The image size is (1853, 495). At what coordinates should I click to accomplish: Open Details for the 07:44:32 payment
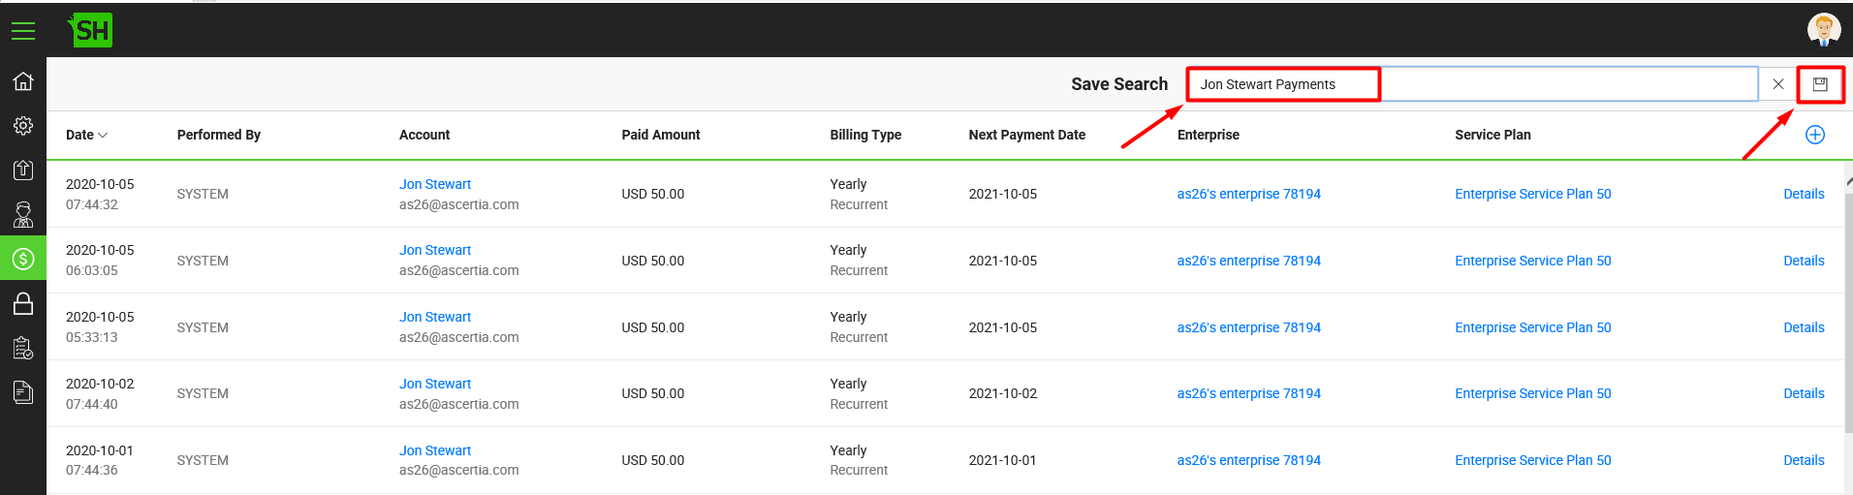tap(1804, 194)
